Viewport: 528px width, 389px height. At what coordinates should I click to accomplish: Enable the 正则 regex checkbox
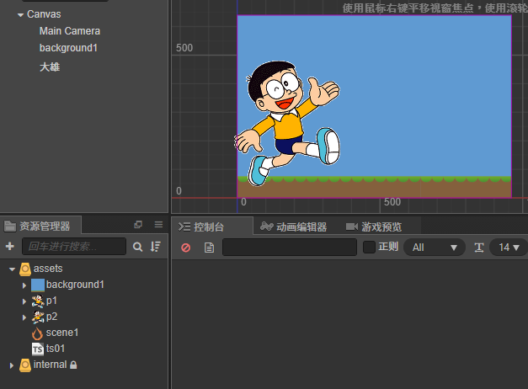pos(370,248)
